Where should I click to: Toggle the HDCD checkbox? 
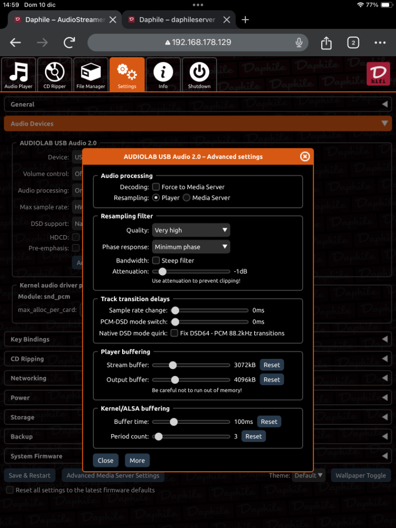(76, 237)
